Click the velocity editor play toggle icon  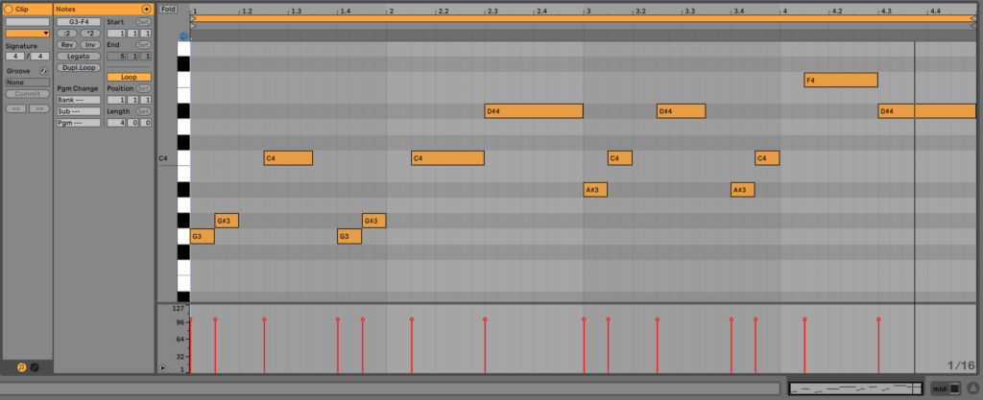tap(163, 368)
